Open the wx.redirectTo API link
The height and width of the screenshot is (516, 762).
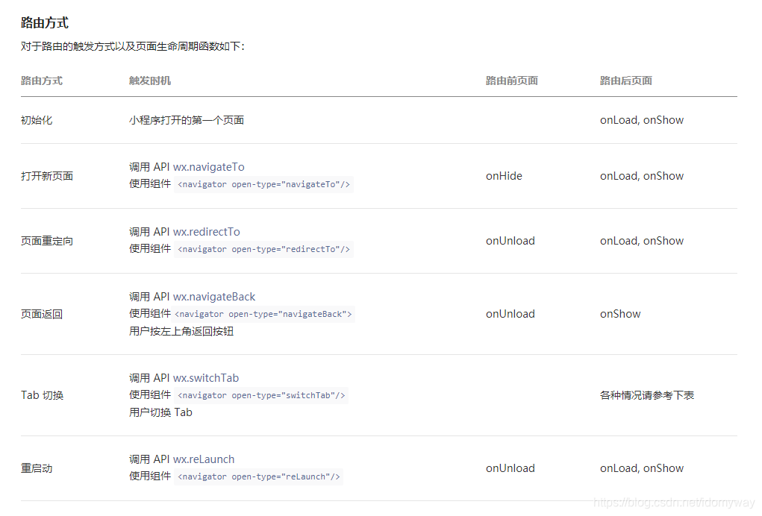point(207,232)
